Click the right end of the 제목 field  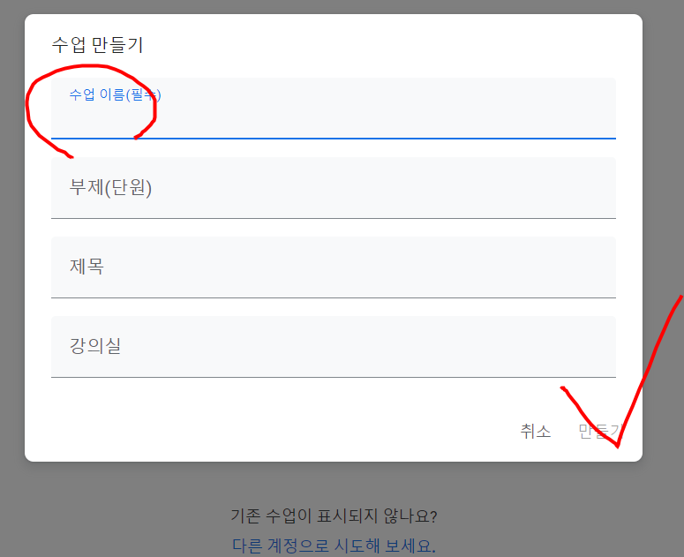click(602, 267)
